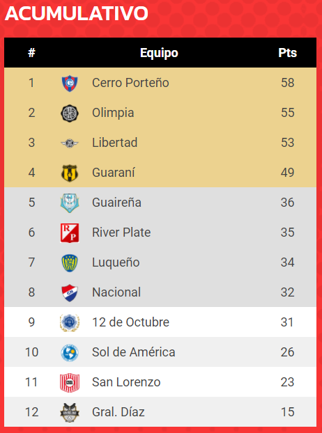Click the Olimpia club crest
The image size is (322, 433).
tap(70, 113)
